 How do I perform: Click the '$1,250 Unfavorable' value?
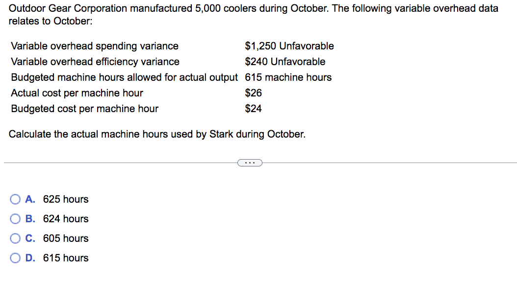(x=289, y=46)
